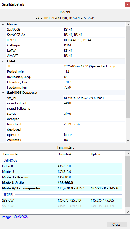The height and width of the screenshot is (229, 131).
Task: Click the transmitters list scrollbar up arrow
Action: (x=128, y=153)
